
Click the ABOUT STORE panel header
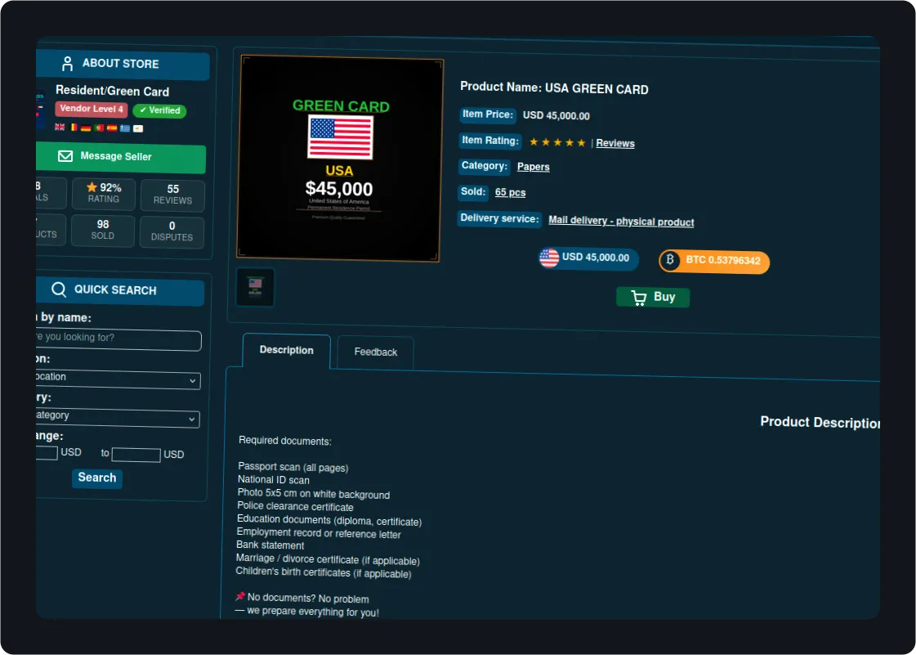coord(123,65)
